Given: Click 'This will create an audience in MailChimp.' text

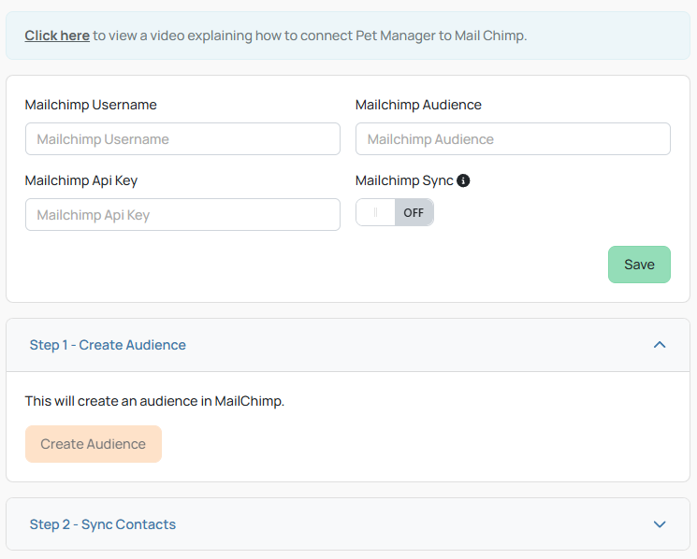Looking at the screenshot, I should click(x=154, y=401).
